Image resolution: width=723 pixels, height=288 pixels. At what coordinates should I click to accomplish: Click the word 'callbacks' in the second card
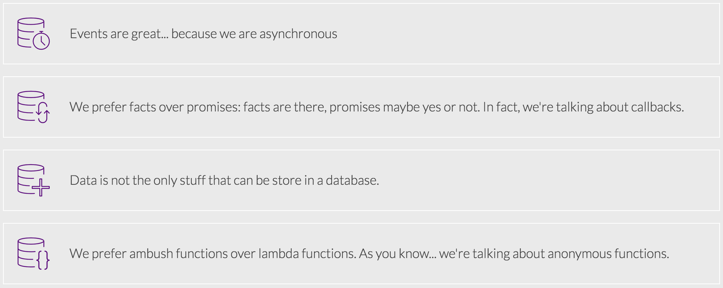click(656, 107)
